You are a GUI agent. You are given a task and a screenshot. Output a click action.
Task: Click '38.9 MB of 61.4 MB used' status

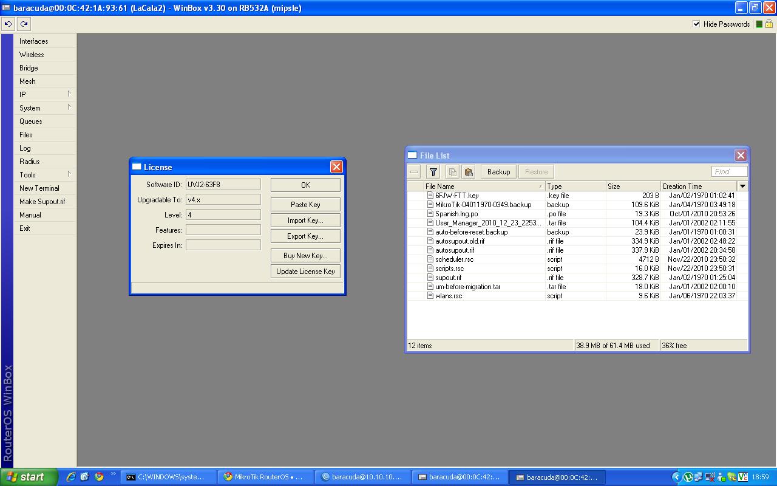[613, 346]
